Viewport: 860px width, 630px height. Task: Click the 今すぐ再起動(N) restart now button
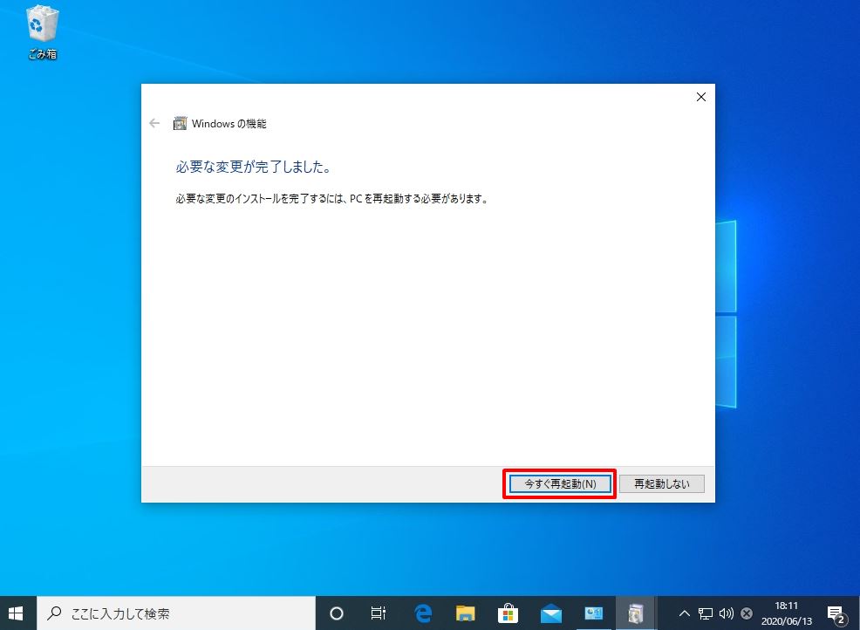[x=559, y=483]
